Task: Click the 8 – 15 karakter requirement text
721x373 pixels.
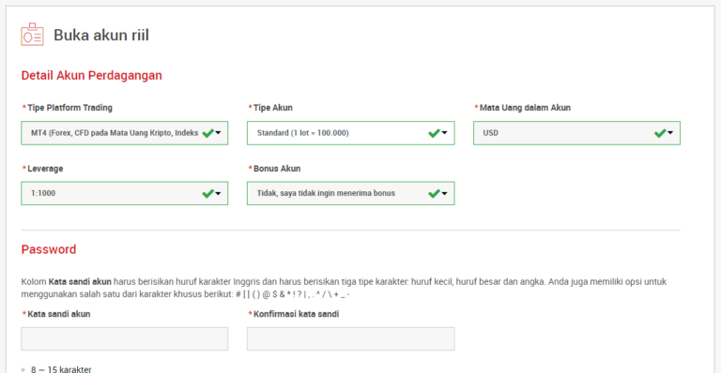Action: click(x=61, y=369)
